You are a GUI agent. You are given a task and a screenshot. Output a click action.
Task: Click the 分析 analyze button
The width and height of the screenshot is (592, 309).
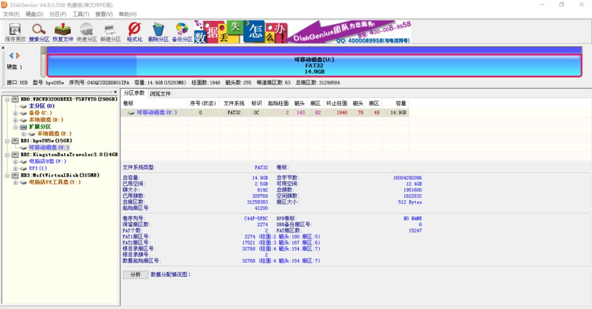pos(135,275)
